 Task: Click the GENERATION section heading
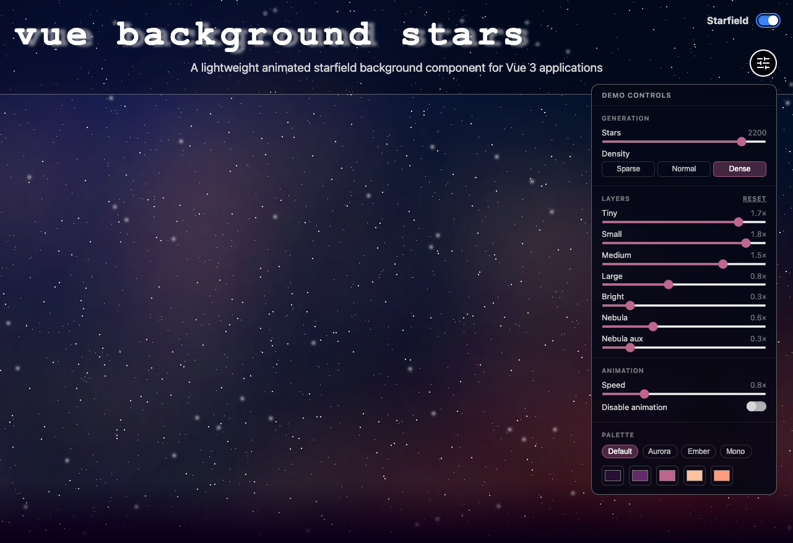click(x=625, y=119)
